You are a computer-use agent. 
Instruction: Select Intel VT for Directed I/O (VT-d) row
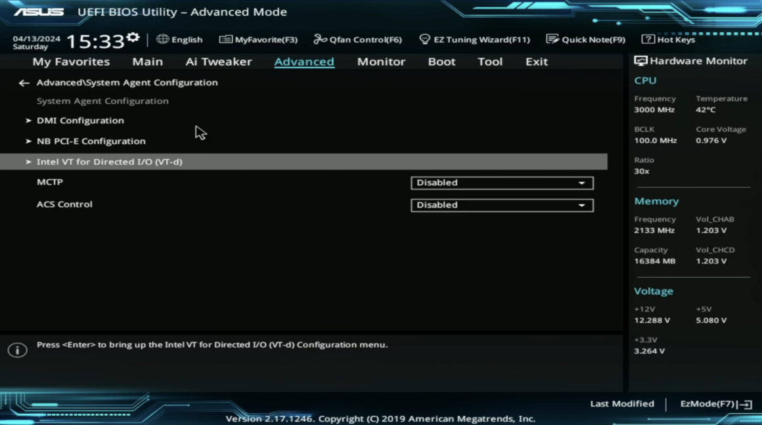point(303,162)
